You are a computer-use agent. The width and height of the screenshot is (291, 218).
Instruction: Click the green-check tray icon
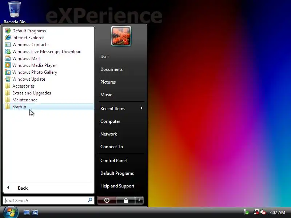click(x=246, y=212)
